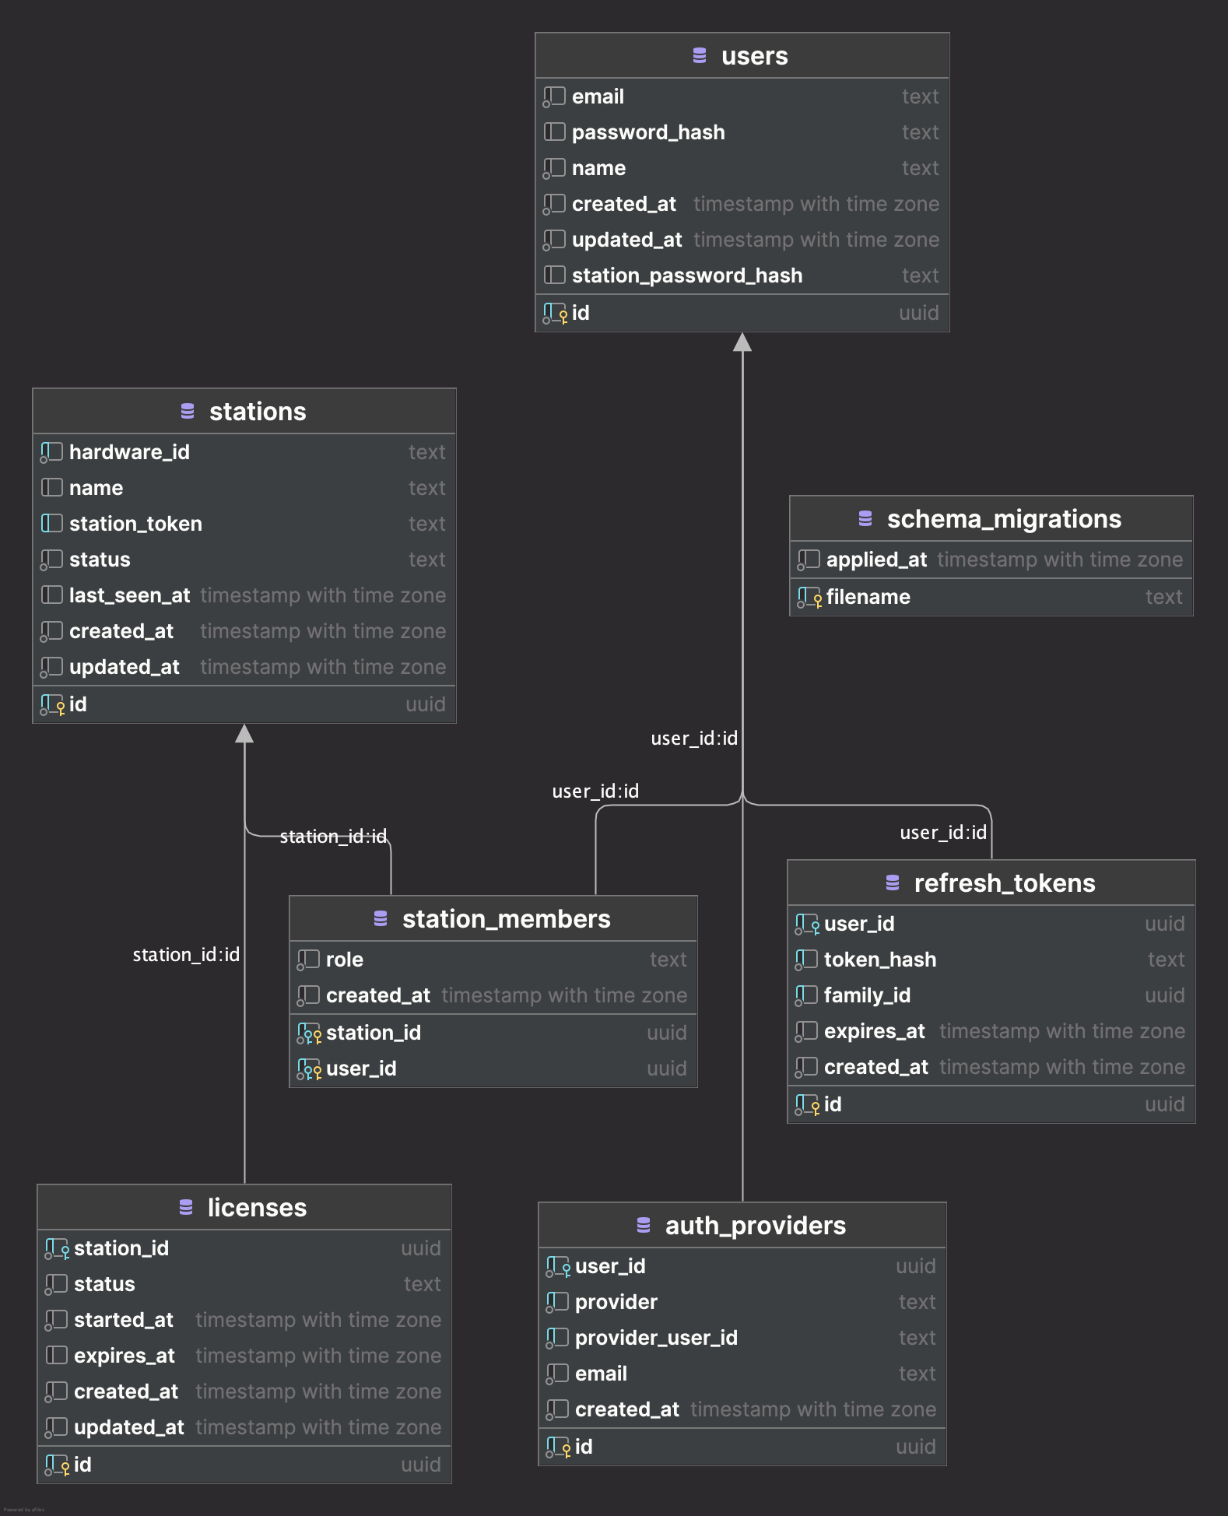Image resolution: width=1228 pixels, height=1516 pixels.
Task: Click the primary key icon of auth_providers id
Action: point(559,1448)
